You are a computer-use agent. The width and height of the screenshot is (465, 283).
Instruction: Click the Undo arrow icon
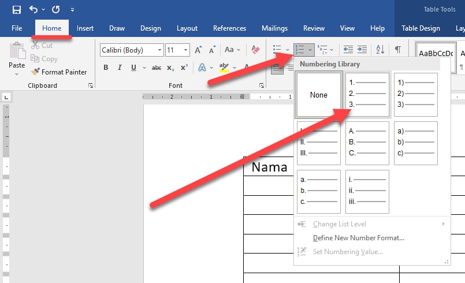(x=34, y=10)
